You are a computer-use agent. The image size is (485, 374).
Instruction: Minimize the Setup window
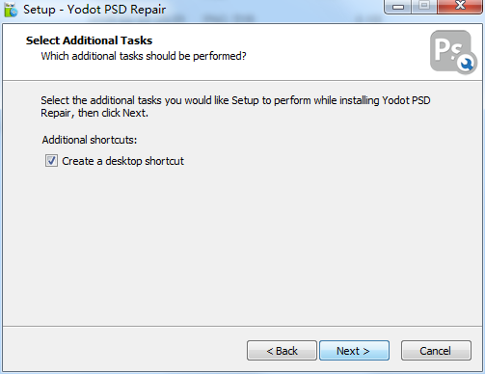pos(398,7)
